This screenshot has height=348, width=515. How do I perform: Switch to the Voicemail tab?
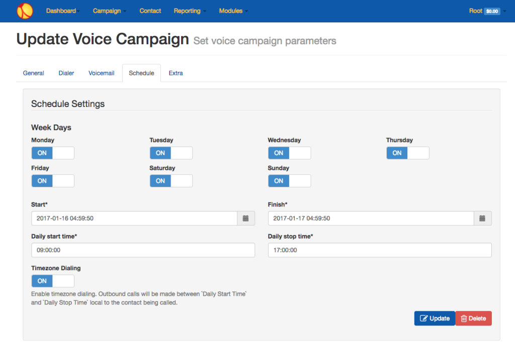[102, 73]
